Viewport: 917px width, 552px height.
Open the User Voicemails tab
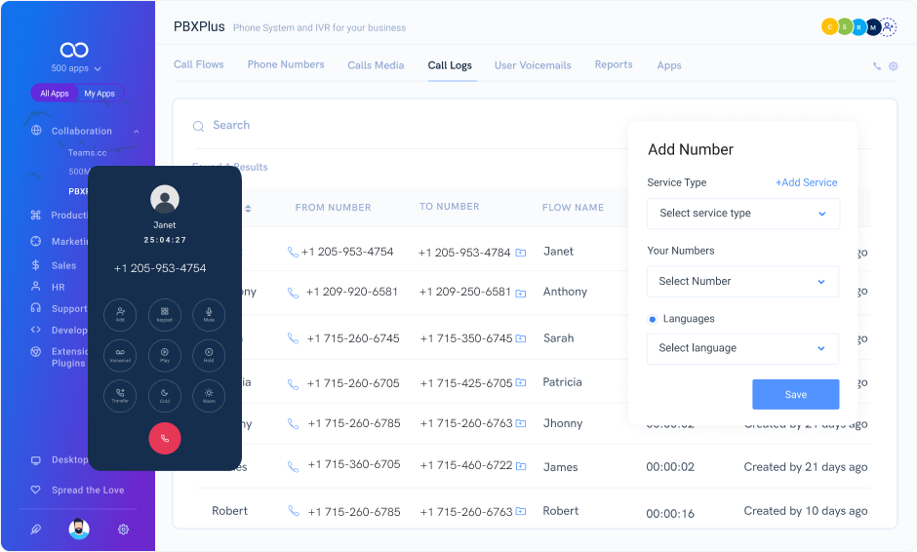point(533,65)
